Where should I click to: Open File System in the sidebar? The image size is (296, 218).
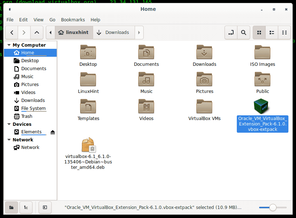[30, 108]
